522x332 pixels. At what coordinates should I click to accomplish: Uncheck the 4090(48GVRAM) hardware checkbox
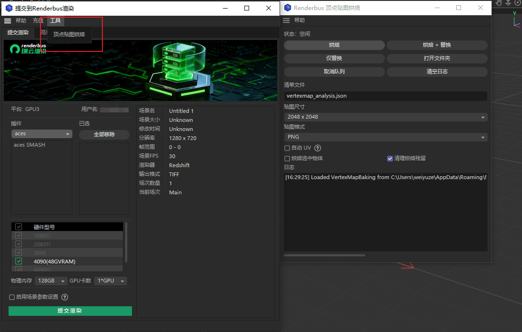point(19,262)
